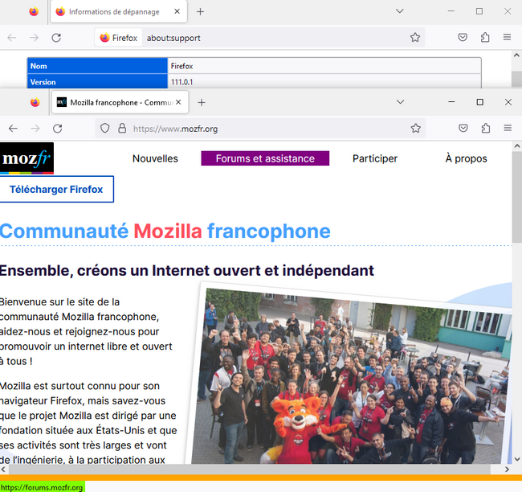Click the Firefox View icon in the about:support window
The width and height of the screenshot is (522, 492).
click(x=34, y=12)
